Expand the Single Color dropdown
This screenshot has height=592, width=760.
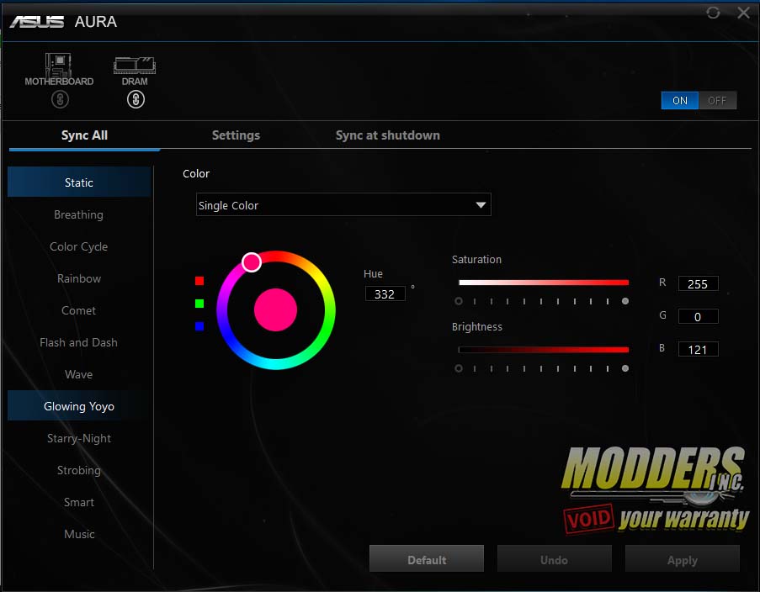[343, 204]
